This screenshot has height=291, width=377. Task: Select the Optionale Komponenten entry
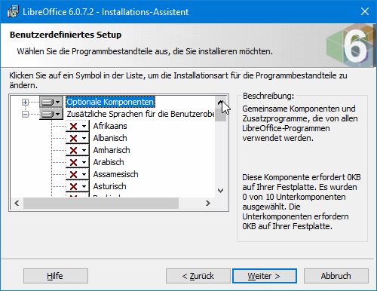[110, 102]
